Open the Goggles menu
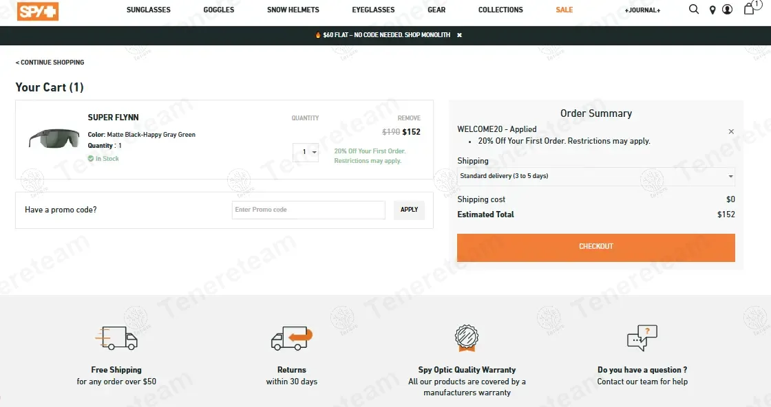Viewport: 771px width, 407px height. [x=219, y=10]
